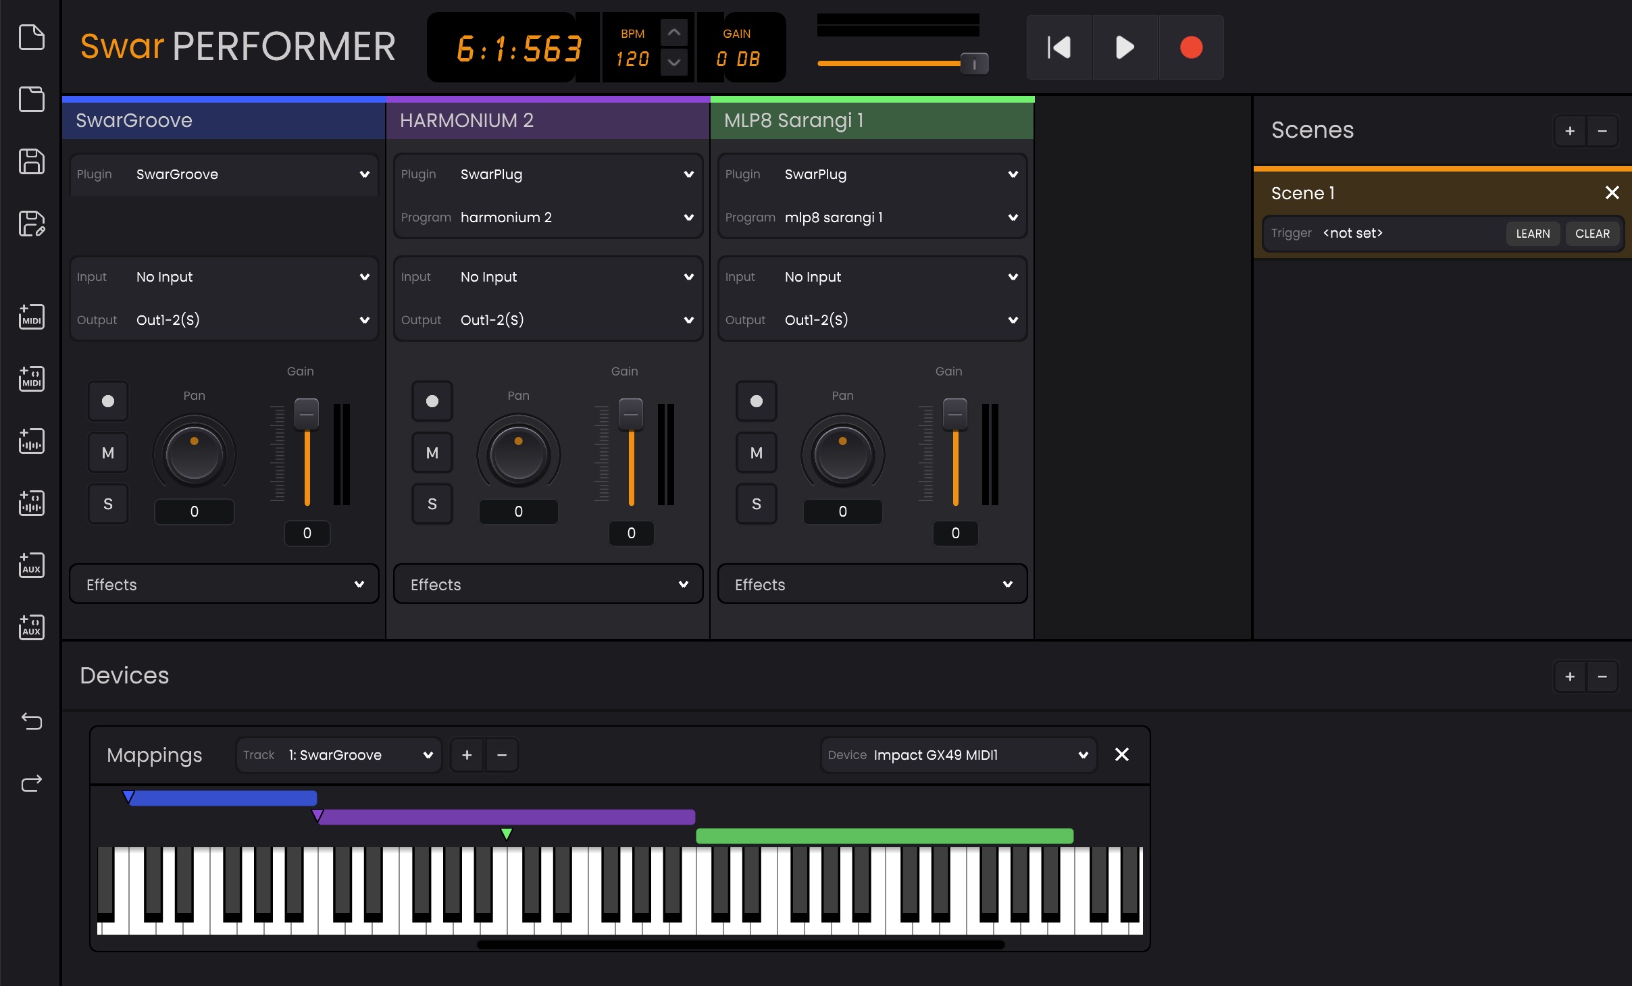Click the master volume slider handle
This screenshot has height=986, width=1632.
click(974, 64)
